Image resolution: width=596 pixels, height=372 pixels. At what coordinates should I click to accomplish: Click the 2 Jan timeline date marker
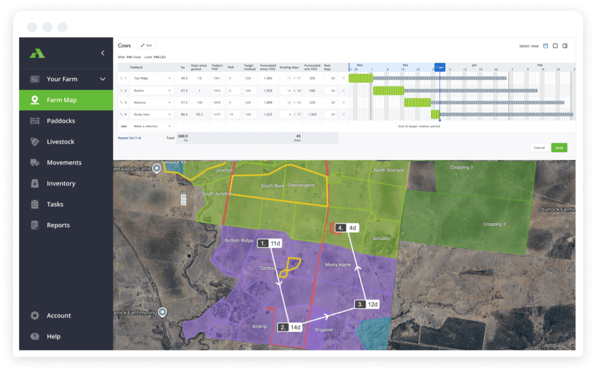click(440, 67)
